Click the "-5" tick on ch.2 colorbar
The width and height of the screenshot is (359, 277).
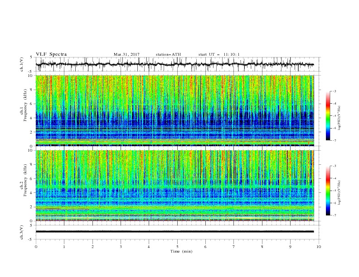tap(334, 191)
